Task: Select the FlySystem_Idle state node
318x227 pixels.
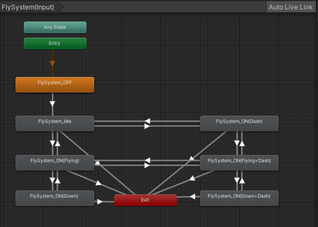Action: click(55, 123)
